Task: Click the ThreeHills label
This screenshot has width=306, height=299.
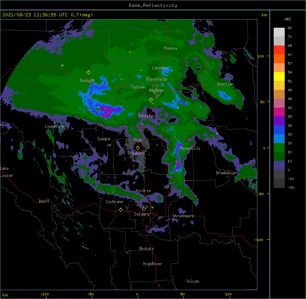Action: [x=190, y=148]
